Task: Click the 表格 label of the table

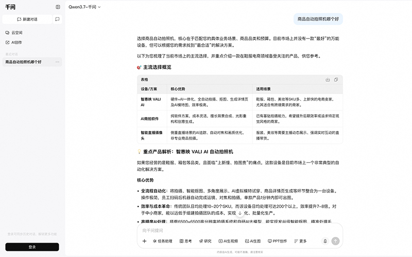Action: pos(145,80)
